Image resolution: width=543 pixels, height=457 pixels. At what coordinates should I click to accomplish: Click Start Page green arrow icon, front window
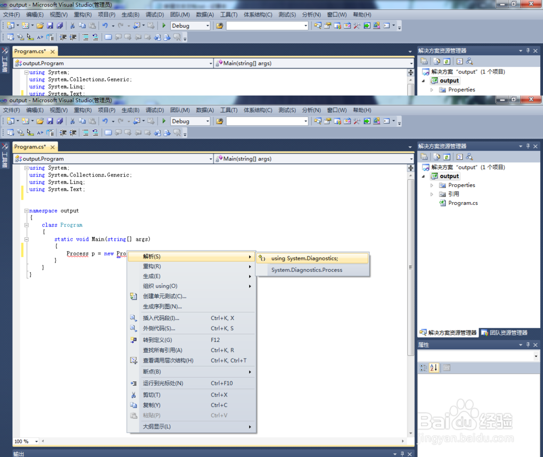point(367,121)
